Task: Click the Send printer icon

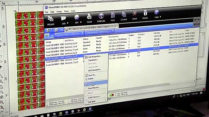Action: (89, 18)
